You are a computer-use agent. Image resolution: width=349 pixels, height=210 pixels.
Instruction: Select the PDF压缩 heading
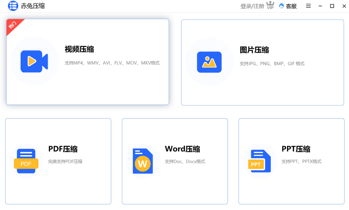pyautogui.click(x=63, y=149)
